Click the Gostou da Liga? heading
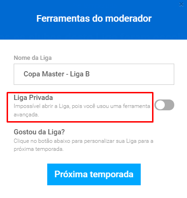Viewport: 187px width, 198px height. 39,132
